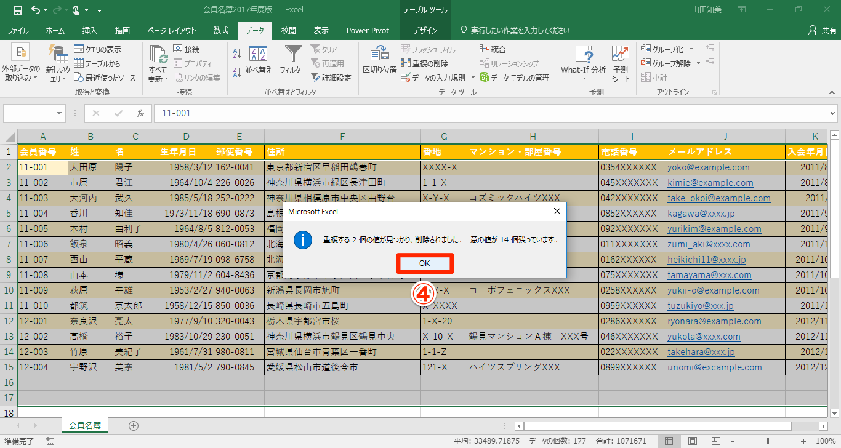
Task: Open the yukota@xxxx.com email link
Action: click(704, 337)
